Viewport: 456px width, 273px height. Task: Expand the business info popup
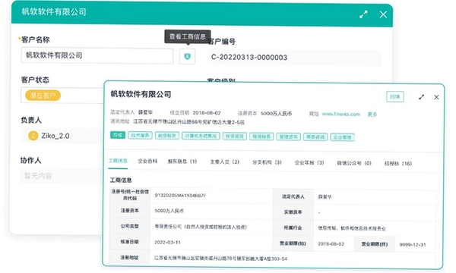(421, 97)
